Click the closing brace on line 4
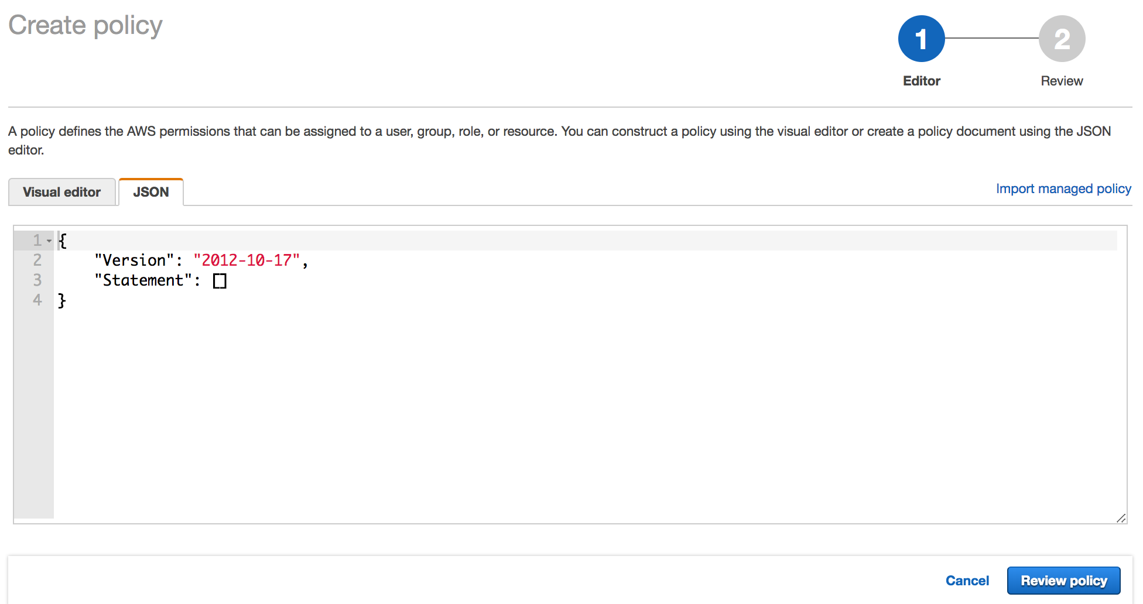1143x604 pixels. click(62, 301)
